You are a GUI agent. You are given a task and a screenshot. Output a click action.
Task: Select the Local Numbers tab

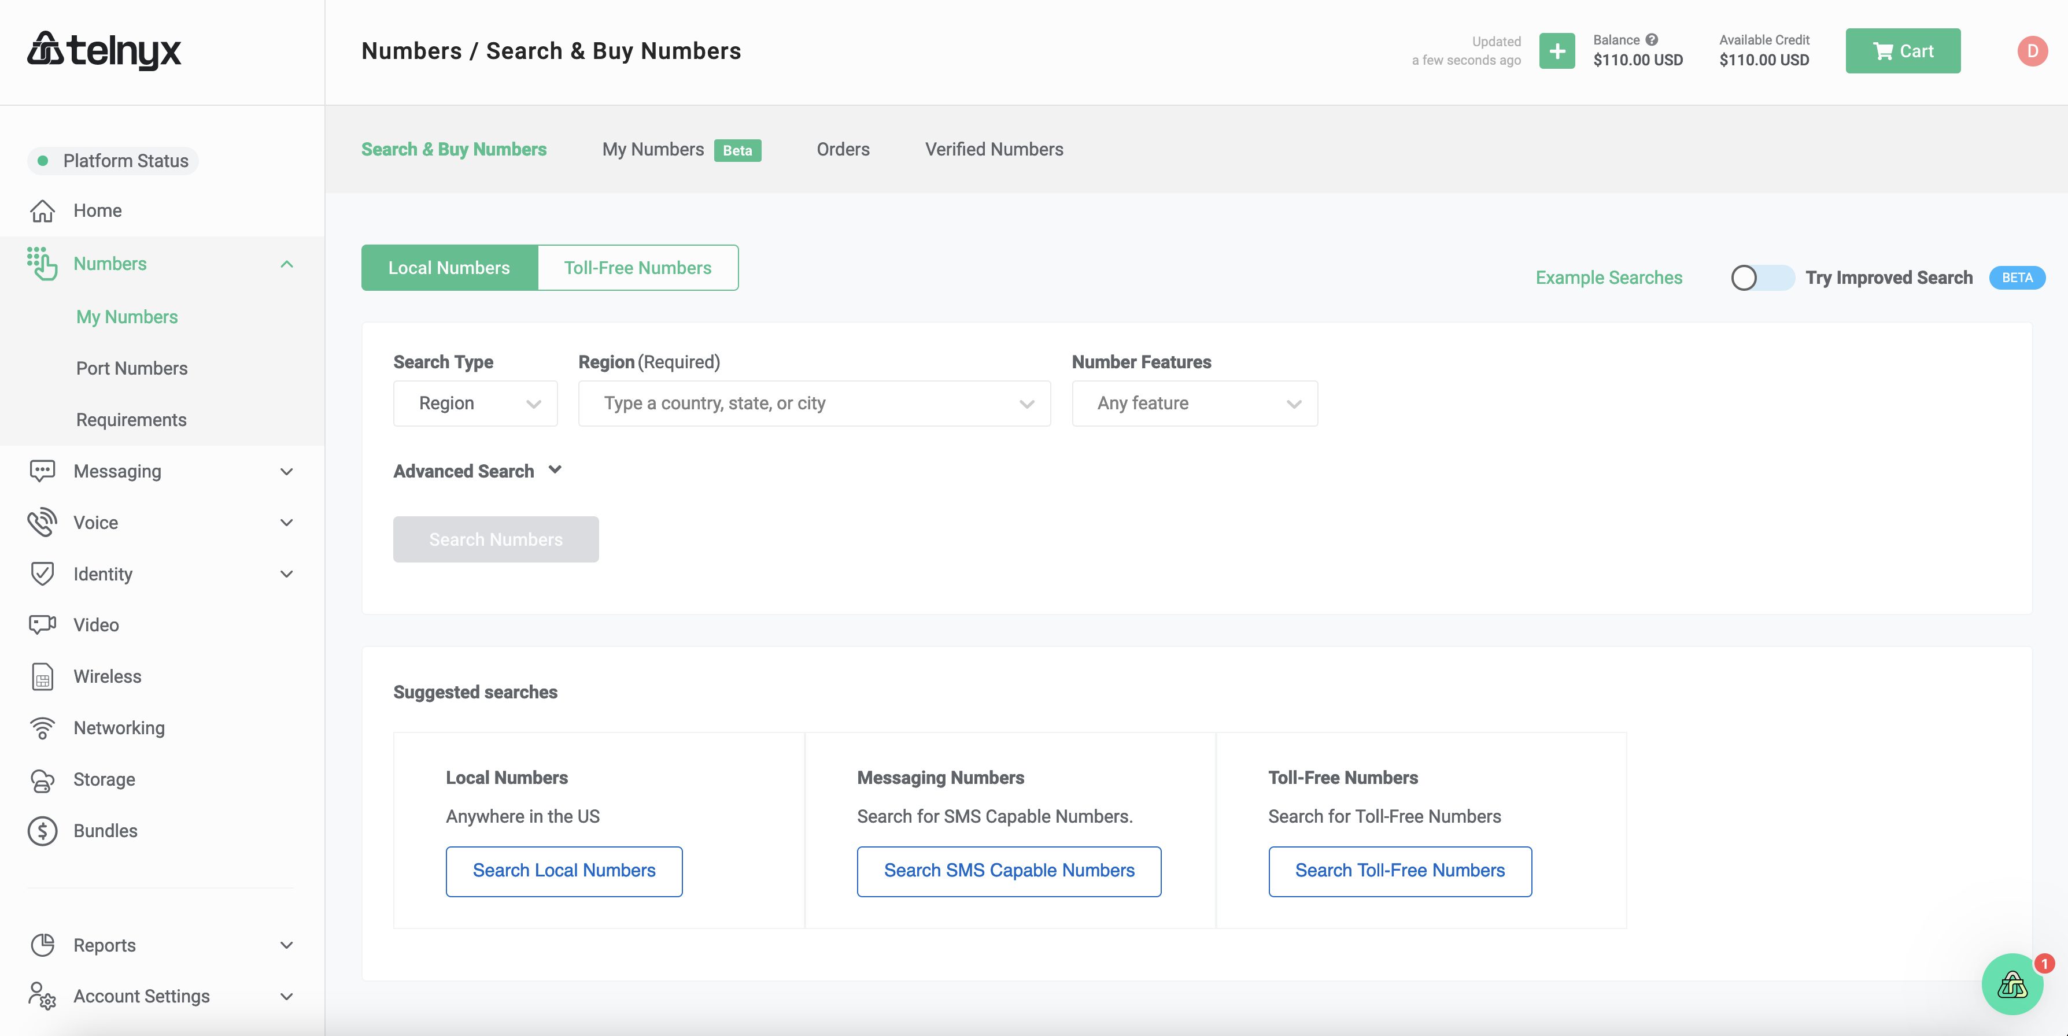coord(449,267)
